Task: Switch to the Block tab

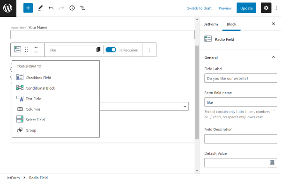Action: [231, 24]
